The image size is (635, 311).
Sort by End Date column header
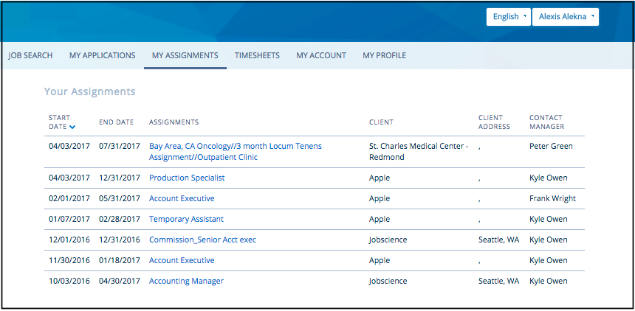pos(116,122)
